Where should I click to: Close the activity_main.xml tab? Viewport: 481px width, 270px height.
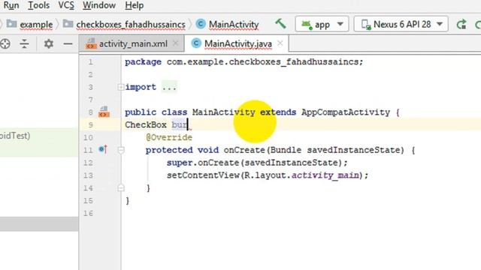point(175,43)
